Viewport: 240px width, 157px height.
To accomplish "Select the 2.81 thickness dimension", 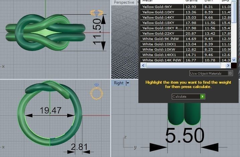I will (x=79, y=147).
